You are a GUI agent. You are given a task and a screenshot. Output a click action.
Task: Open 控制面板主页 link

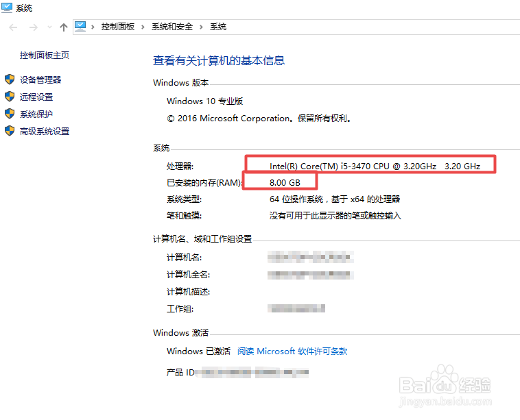45,55
